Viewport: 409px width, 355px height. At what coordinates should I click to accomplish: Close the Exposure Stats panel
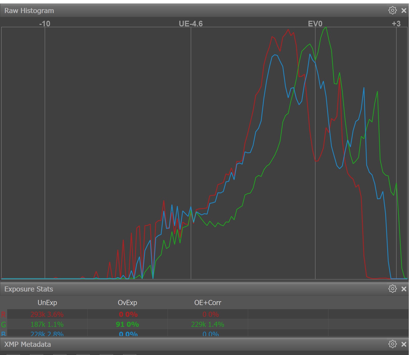(x=404, y=289)
